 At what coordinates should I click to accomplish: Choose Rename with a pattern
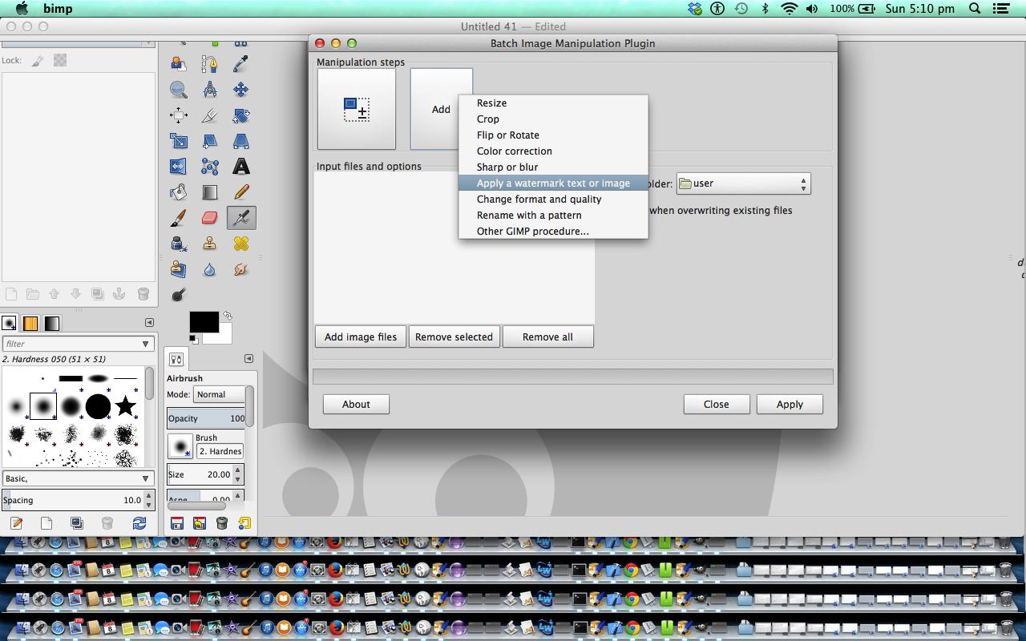[553, 215]
